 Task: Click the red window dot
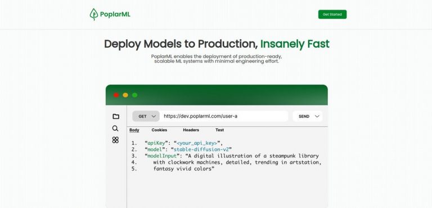(x=116, y=95)
